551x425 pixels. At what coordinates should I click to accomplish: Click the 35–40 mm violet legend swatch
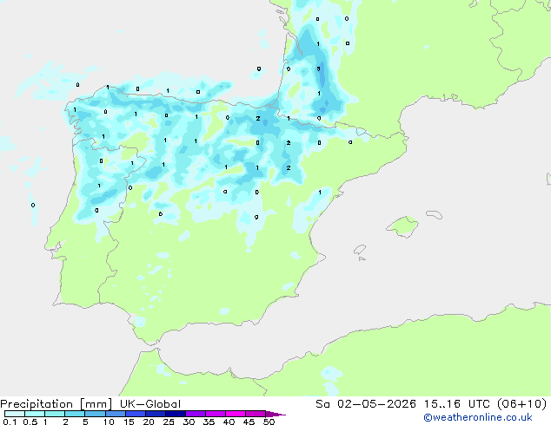(x=216, y=414)
